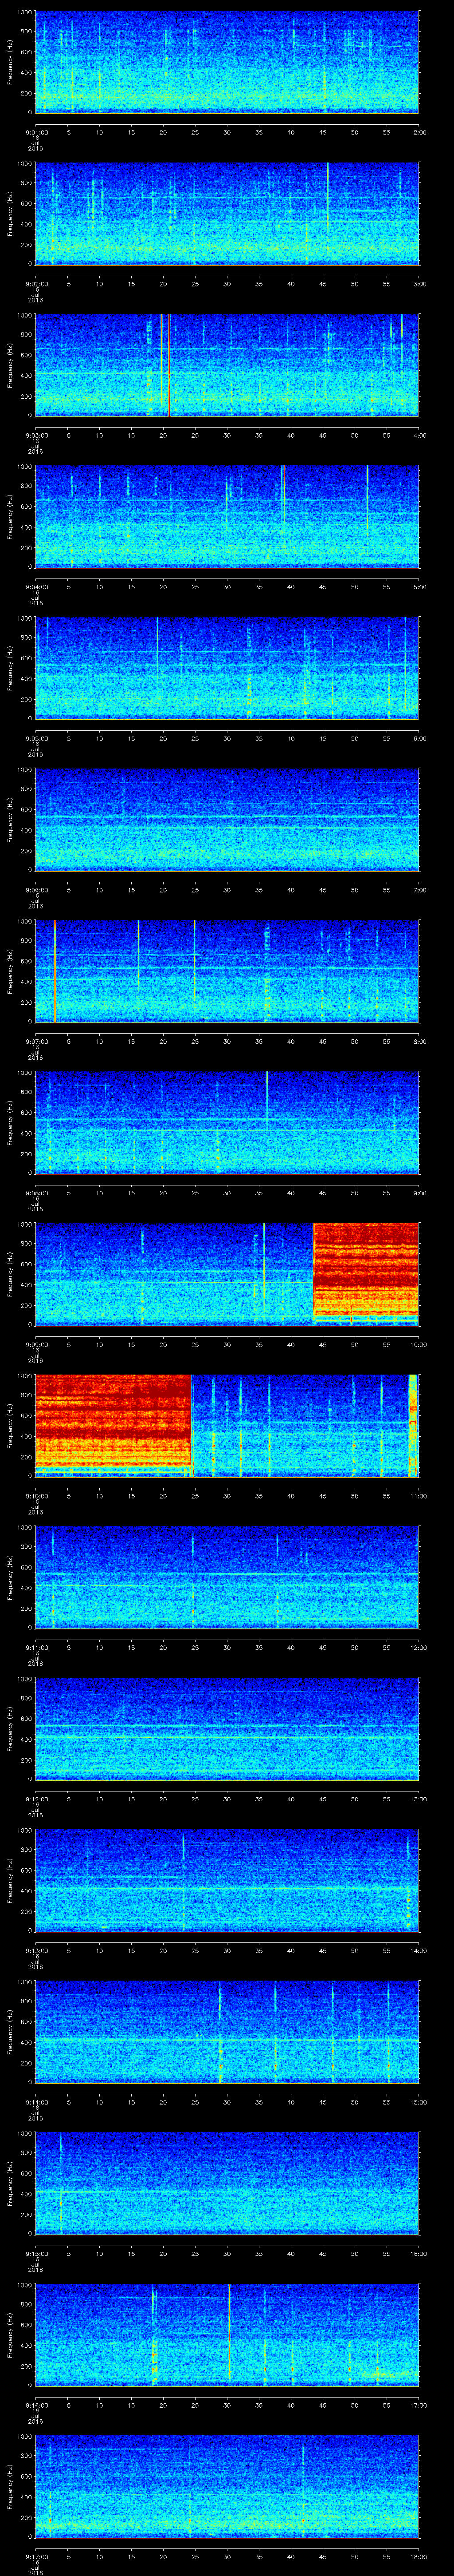Select the spectrogram panel starting at 9:01:00
The width and height of the screenshot is (454, 2576).
[x=227, y=62]
